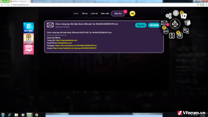Open the http://nhancoderikvip.com homepage link
Viewport: 208px width, 117px height.
pyautogui.click(x=67, y=40)
